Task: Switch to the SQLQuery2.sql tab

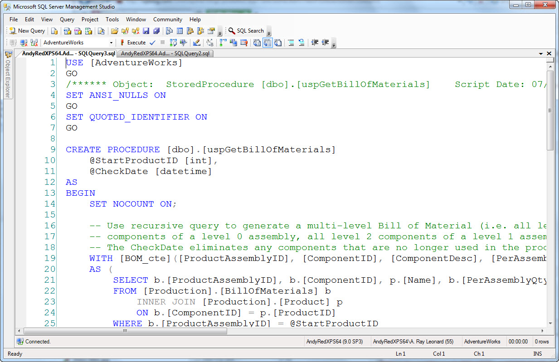Action: [165, 53]
